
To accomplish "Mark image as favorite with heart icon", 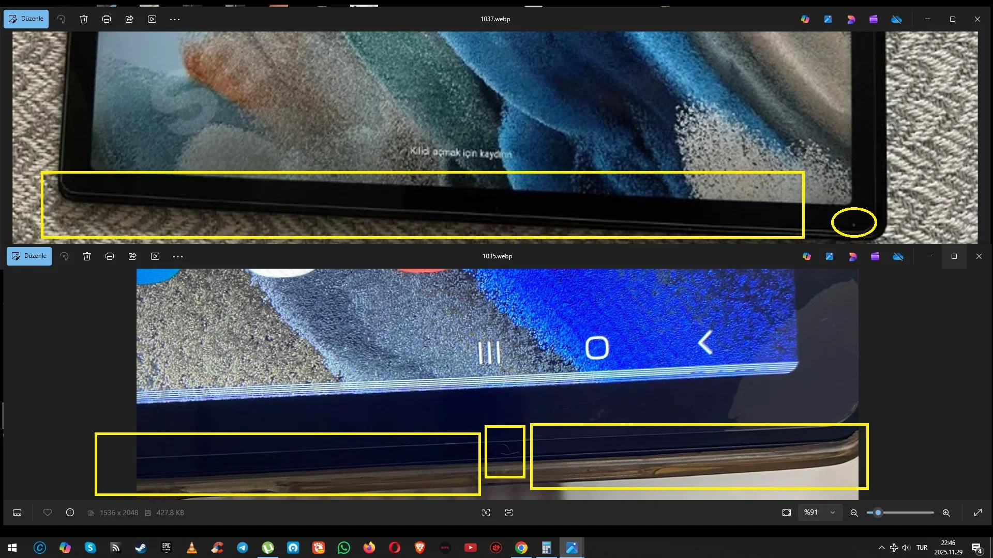I will click(x=48, y=513).
